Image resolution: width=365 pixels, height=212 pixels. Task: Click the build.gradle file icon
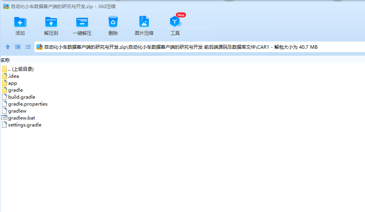click(4, 97)
